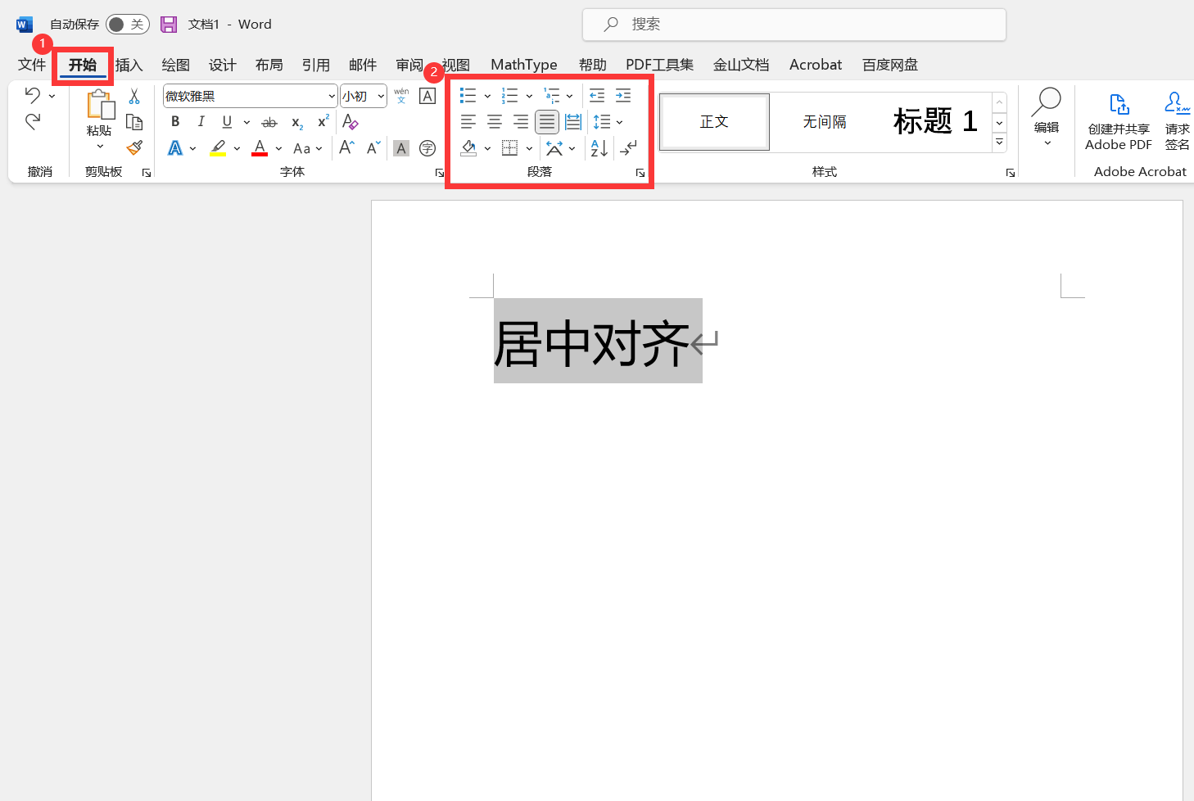Image resolution: width=1194 pixels, height=801 pixels.
Task: Open the Editing (编辑) dropdown
Action: coord(1047,118)
